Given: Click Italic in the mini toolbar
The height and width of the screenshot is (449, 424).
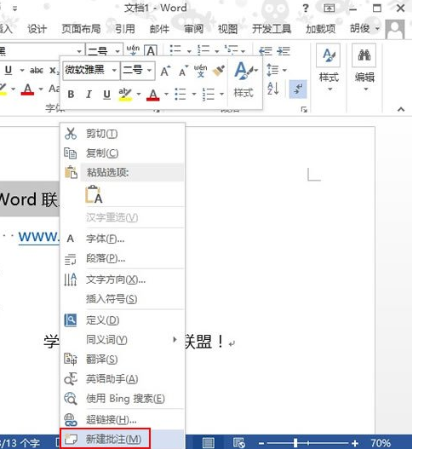Looking at the screenshot, I should tap(89, 95).
